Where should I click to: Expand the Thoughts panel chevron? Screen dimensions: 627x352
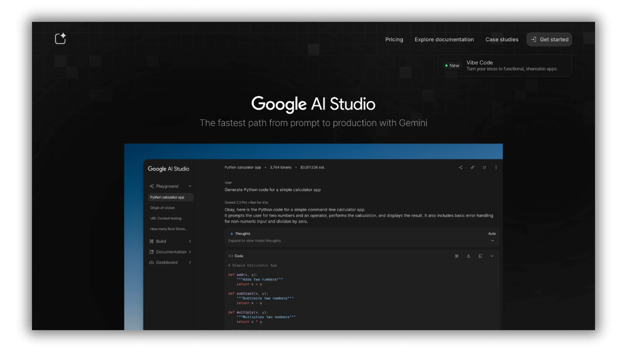(492, 241)
